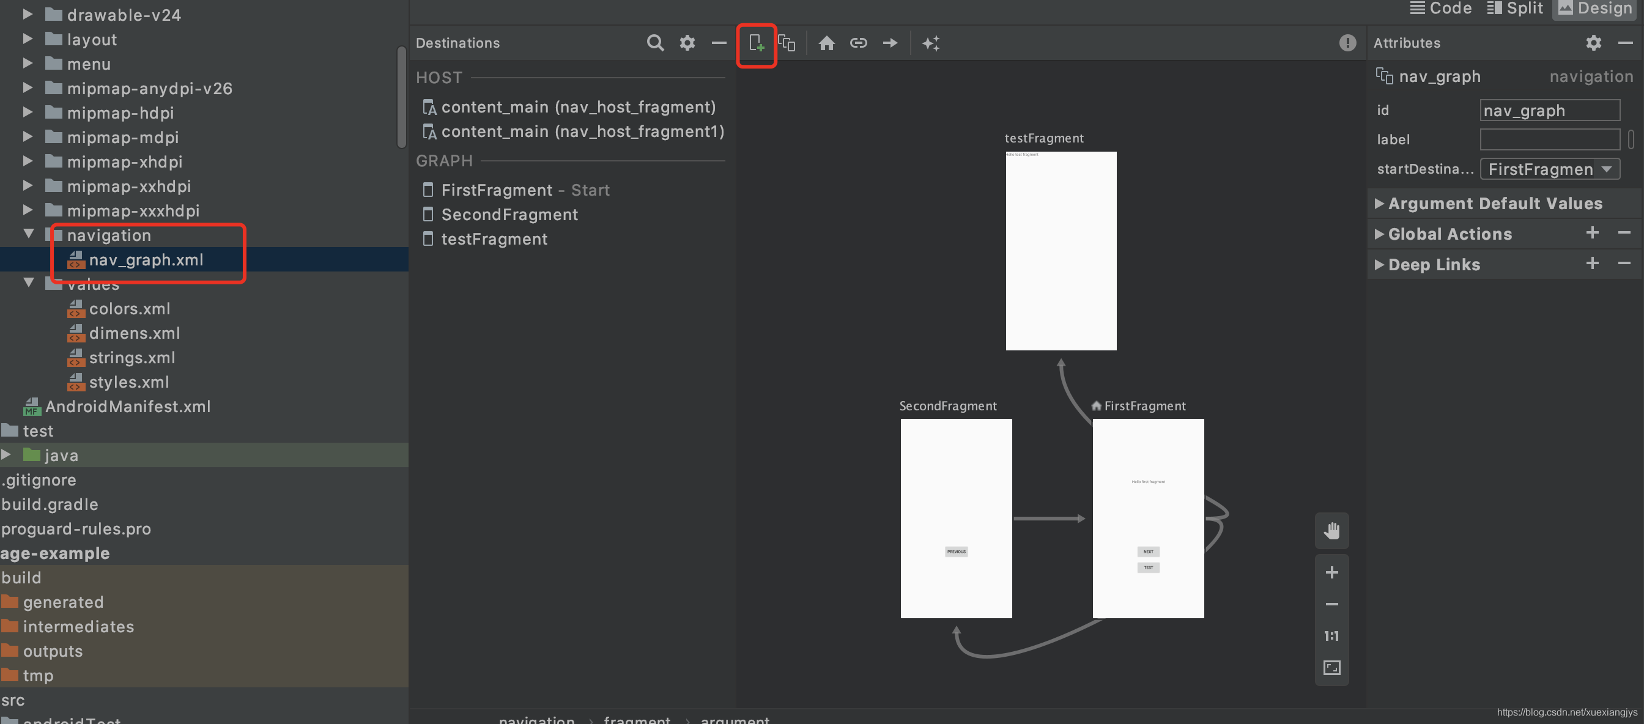Select build.gradle file
Image resolution: width=1644 pixels, height=724 pixels.
point(50,504)
